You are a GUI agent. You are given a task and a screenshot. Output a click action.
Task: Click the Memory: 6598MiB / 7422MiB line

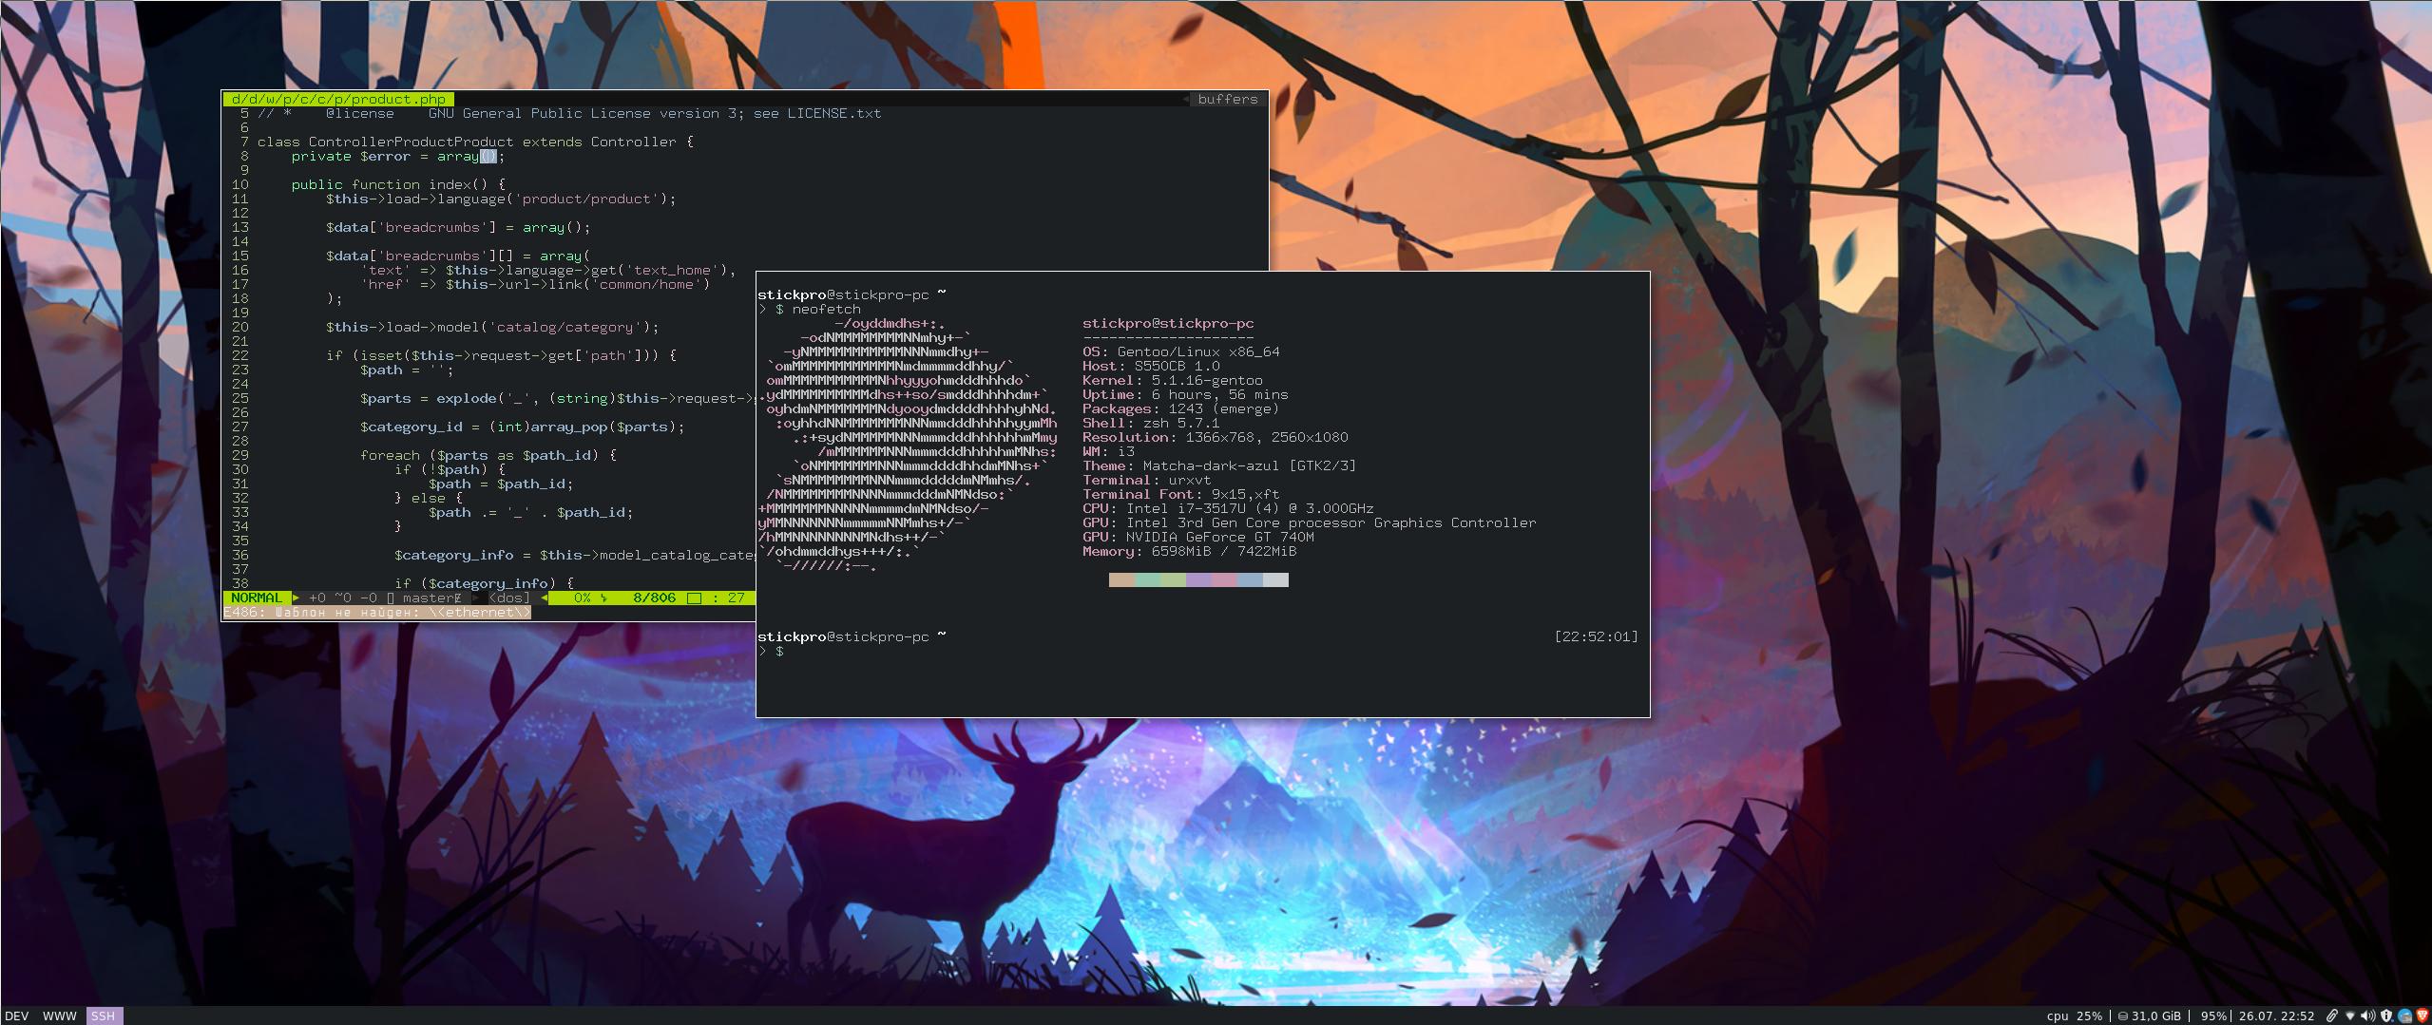click(x=1190, y=551)
